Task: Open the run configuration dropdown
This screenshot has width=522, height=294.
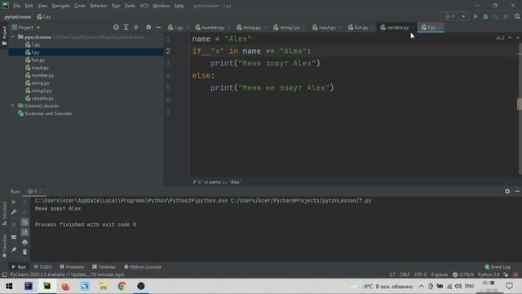Action: pyautogui.click(x=454, y=16)
